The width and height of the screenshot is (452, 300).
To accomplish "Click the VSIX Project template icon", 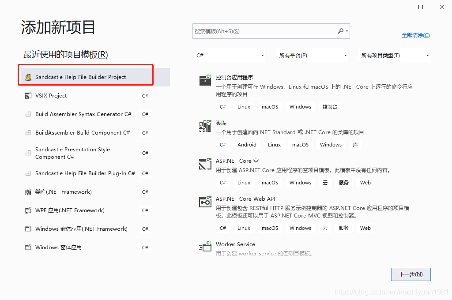I will coord(28,96).
